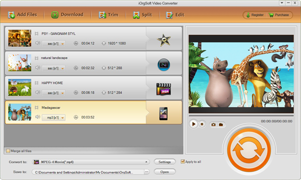The height and width of the screenshot is (180, 301).
Task: Click the Madagascar preview video frame
Action: tap(241, 74)
